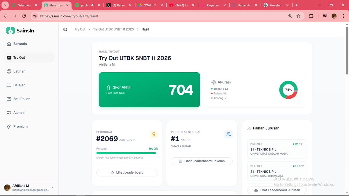Close the Hasil Tryout tab
Screen dimensions: 349x196
tap(67, 5)
